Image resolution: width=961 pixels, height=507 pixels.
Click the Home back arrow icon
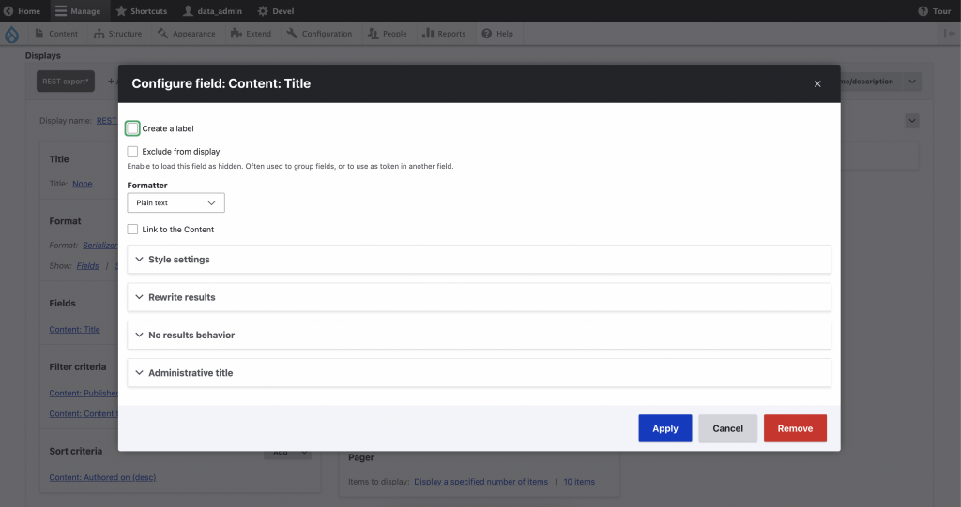(8, 11)
